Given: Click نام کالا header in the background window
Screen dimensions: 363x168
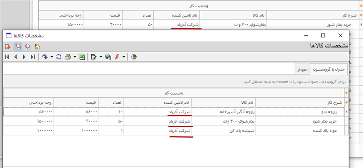Looking at the screenshot, I should (233, 15).
